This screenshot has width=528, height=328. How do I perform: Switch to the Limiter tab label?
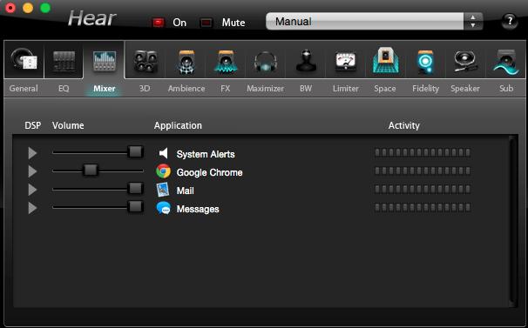(x=346, y=89)
